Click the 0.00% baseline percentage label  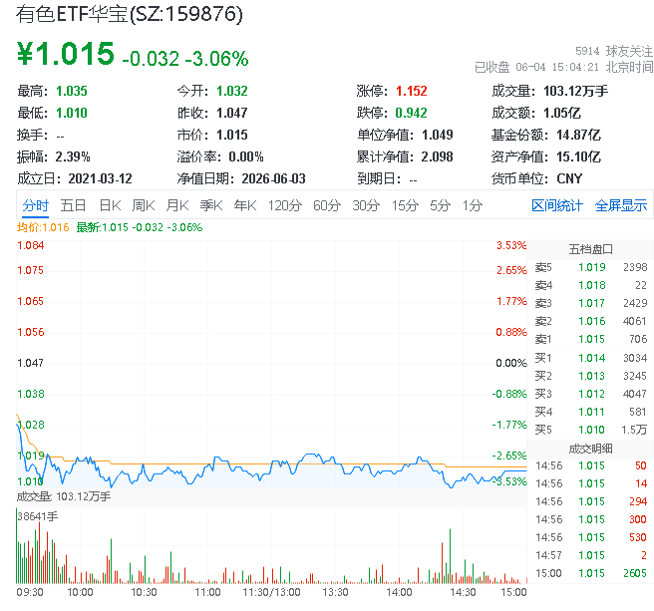point(511,363)
